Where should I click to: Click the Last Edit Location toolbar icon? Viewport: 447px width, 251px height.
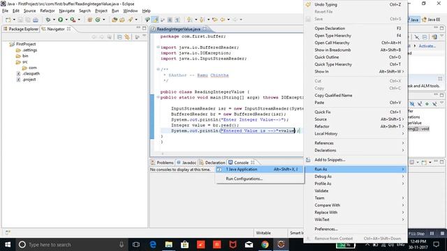pos(214,20)
